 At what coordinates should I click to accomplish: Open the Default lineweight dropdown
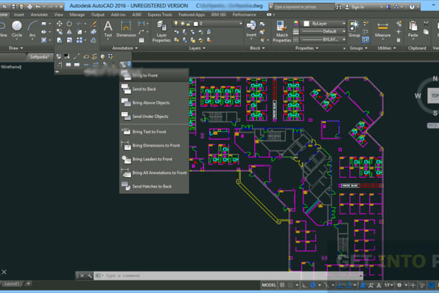click(x=323, y=31)
